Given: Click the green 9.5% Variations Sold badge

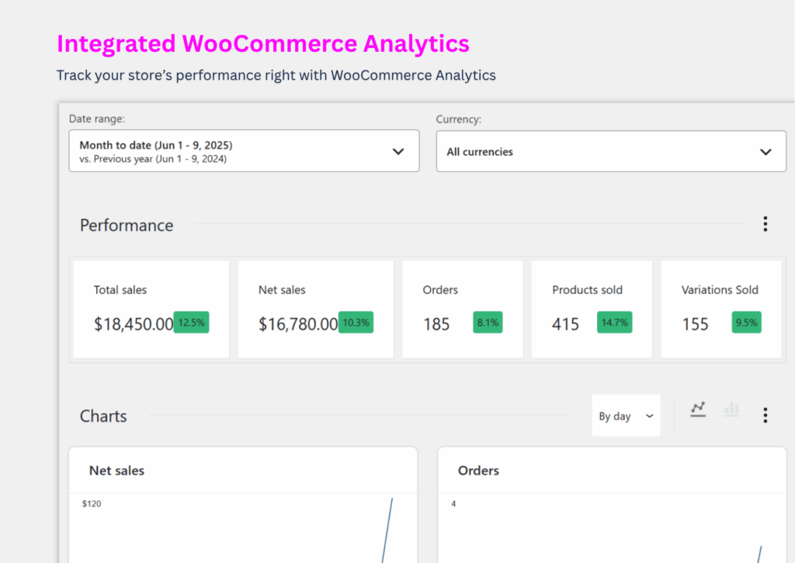Looking at the screenshot, I should coord(746,323).
